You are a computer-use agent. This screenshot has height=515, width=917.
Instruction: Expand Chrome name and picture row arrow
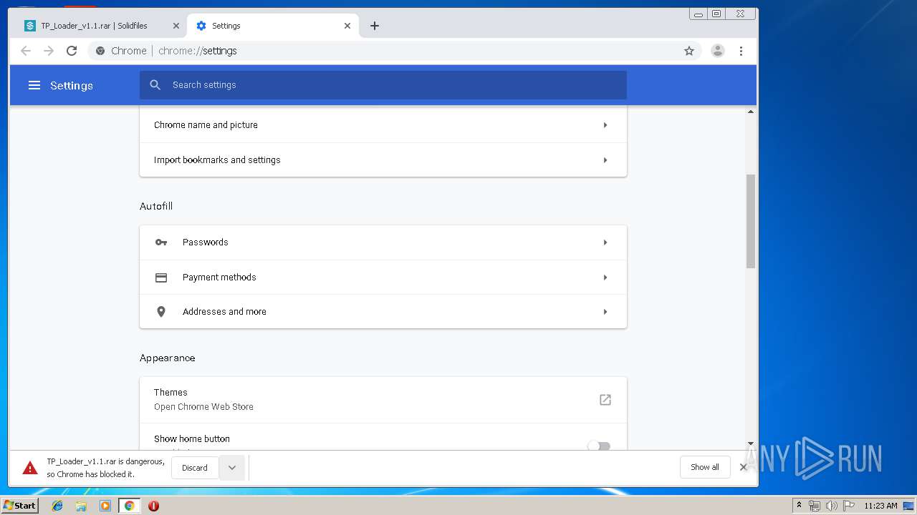click(x=605, y=125)
